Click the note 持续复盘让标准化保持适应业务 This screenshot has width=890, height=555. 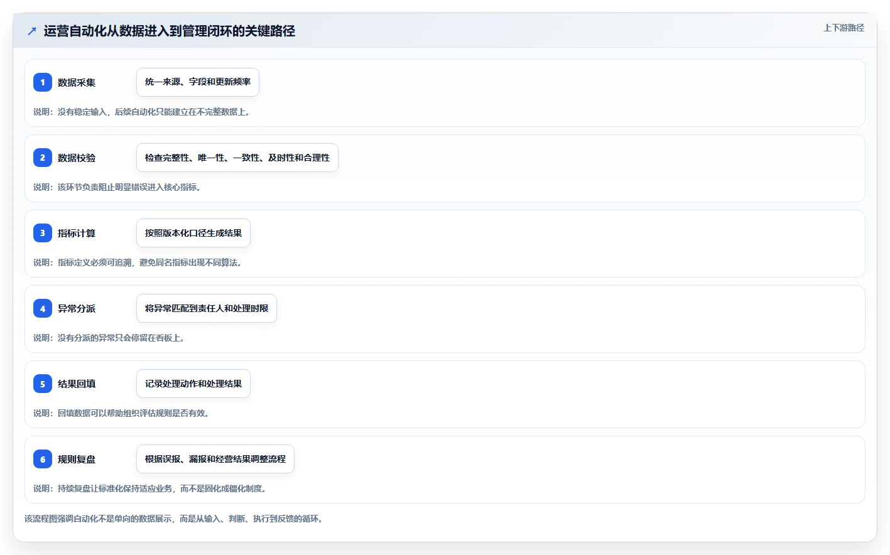[151, 488]
